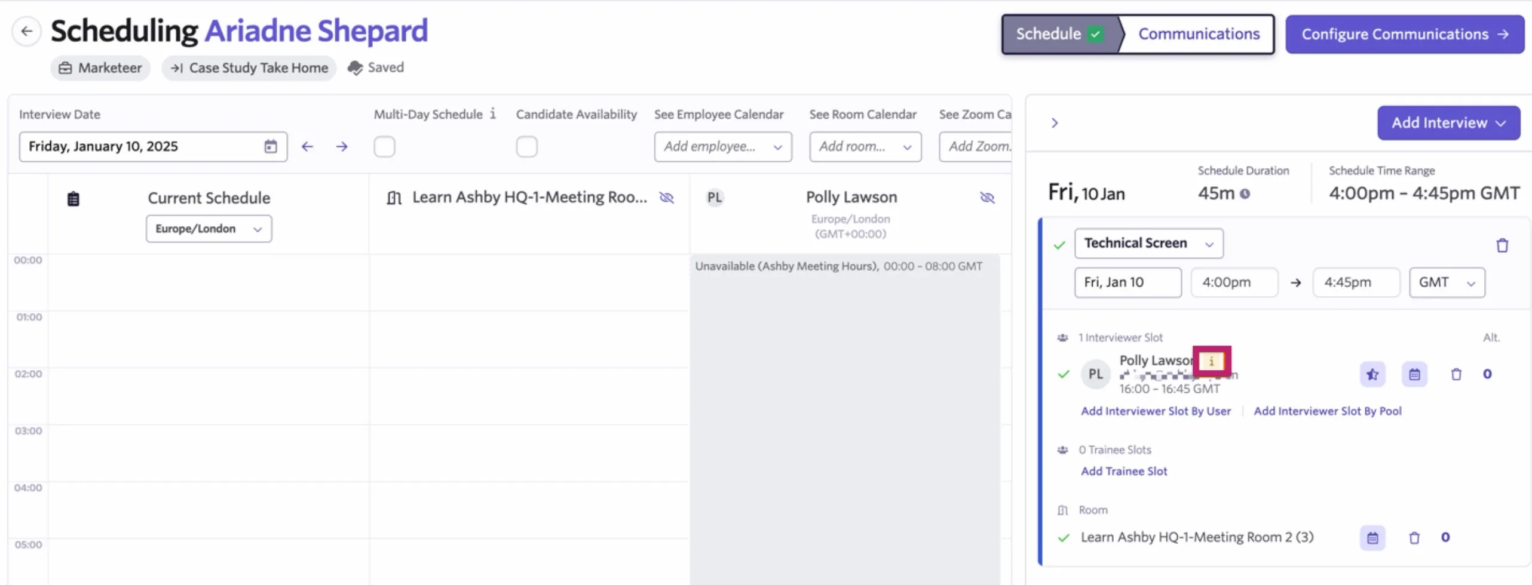The image size is (1532, 585).
Task: Click the PL avatar in calendar column header
Action: coord(715,198)
